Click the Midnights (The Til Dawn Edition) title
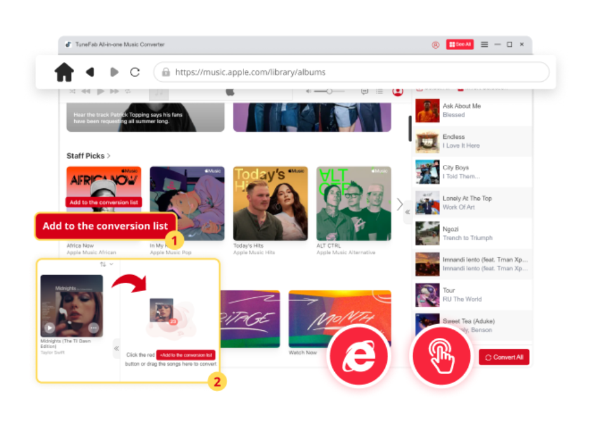The height and width of the screenshot is (421, 591). pos(65,344)
